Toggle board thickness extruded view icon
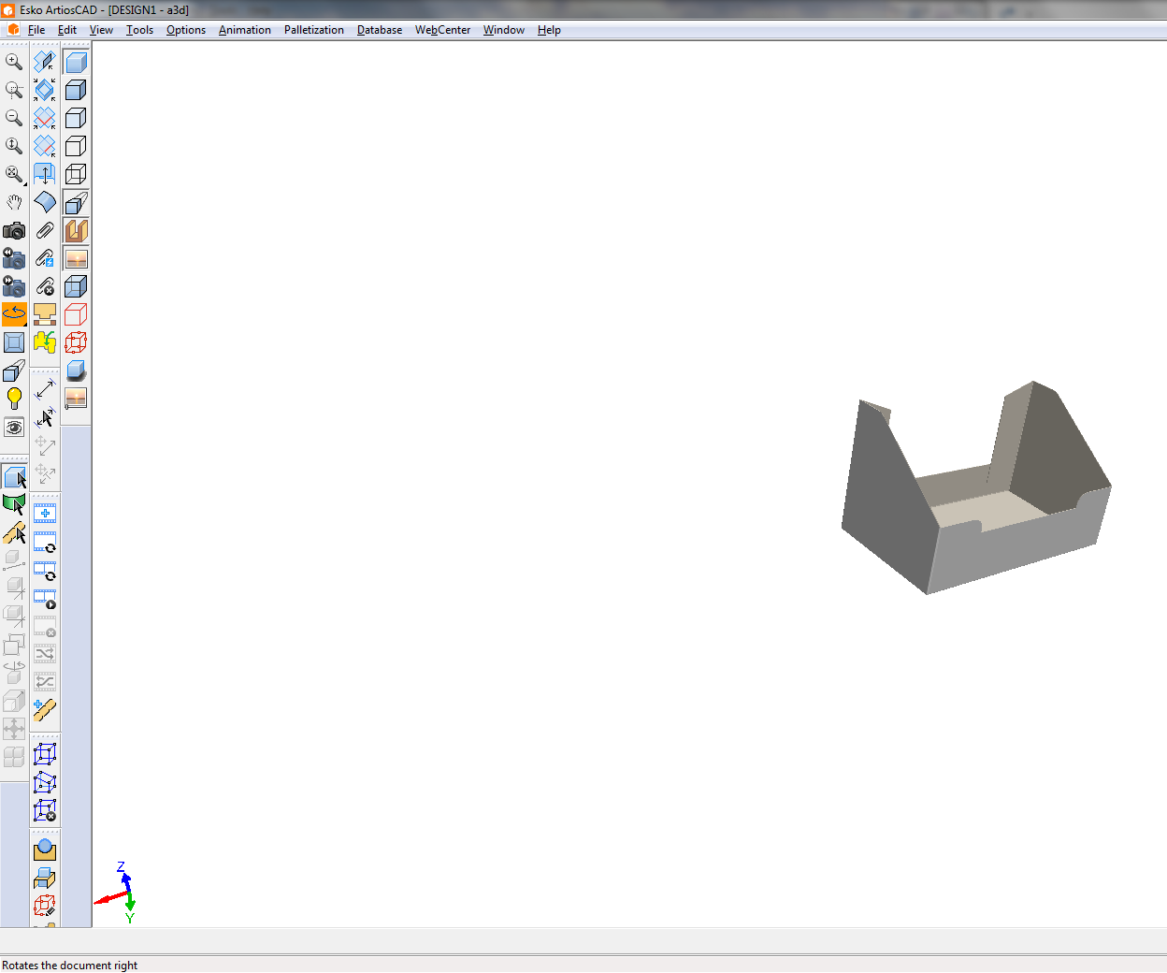Screen dimensions: 1167x973 coord(77,202)
